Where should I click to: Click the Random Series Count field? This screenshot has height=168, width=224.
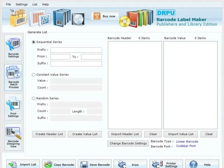click(60, 111)
